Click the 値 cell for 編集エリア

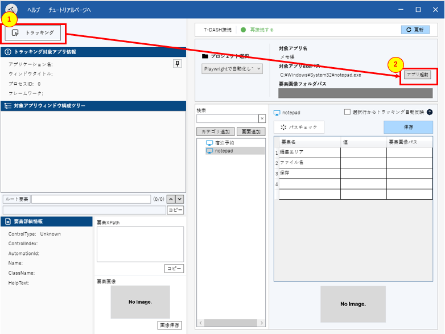pyautogui.click(x=364, y=152)
